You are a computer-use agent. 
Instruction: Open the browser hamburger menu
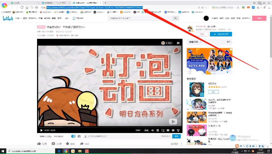point(270,7)
